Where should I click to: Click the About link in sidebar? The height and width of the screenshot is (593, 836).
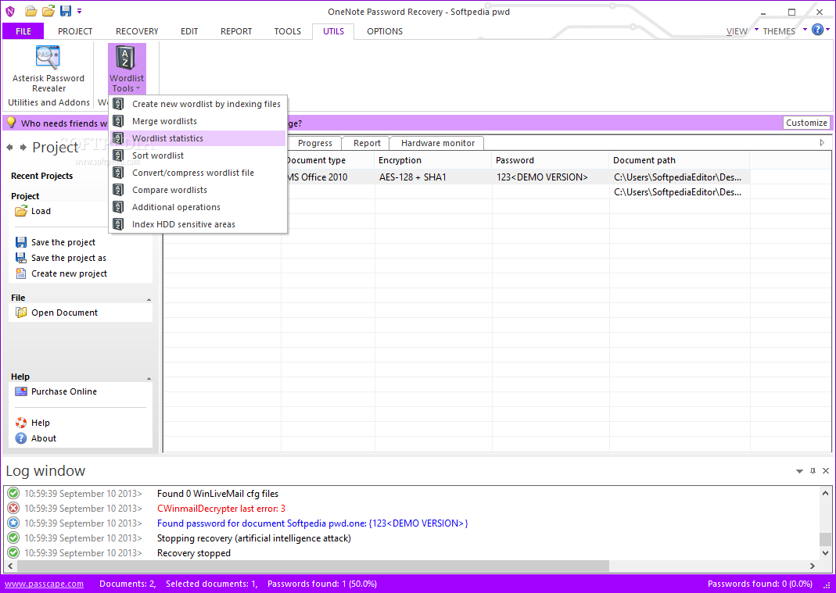click(44, 438)
